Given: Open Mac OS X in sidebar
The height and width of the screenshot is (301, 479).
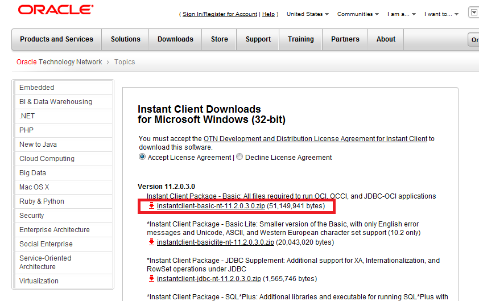Looking at the screenshot, I should (63, 187).
